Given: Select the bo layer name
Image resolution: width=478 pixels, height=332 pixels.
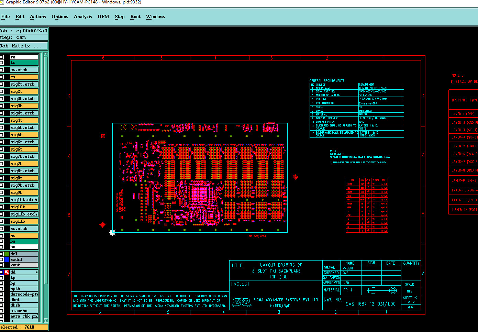Looking at the screenshot, I should [24, 247].
